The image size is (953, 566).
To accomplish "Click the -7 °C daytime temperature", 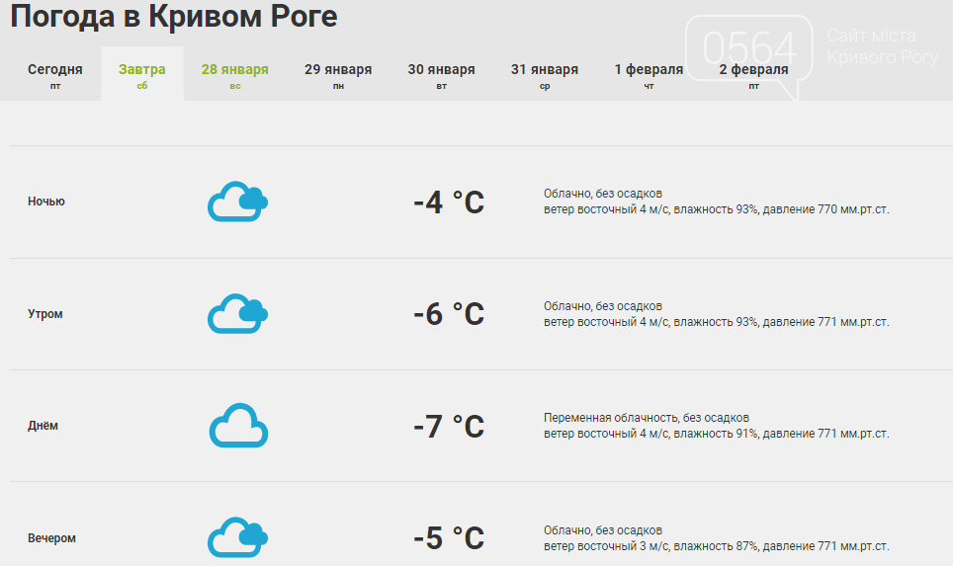I will coord(449,427).
